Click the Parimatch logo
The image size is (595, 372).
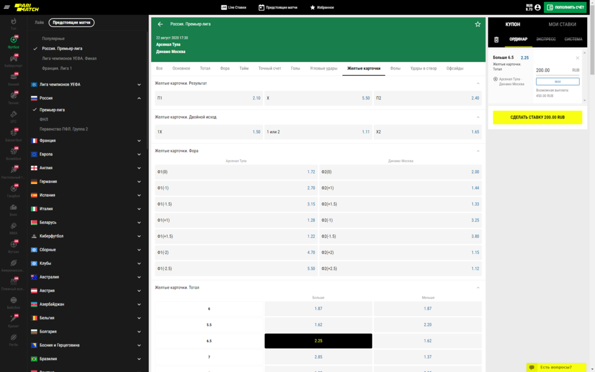(27, 7)
